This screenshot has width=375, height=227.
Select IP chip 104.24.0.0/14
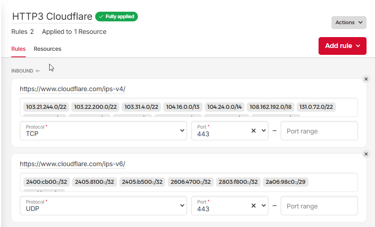[x=225, y=107]
